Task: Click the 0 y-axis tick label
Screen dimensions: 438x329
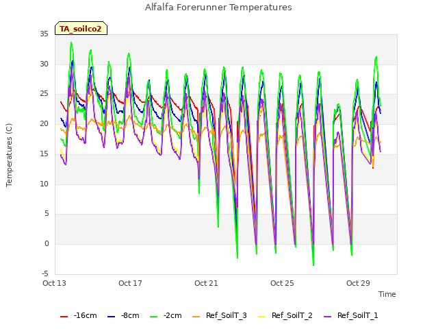Action: (x=47, y=244)
